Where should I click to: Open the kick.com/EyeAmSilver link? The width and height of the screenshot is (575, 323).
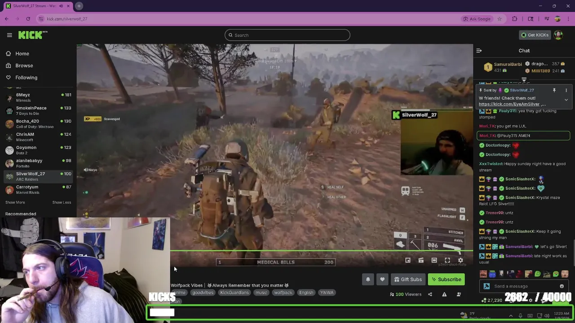click(509, 104)
